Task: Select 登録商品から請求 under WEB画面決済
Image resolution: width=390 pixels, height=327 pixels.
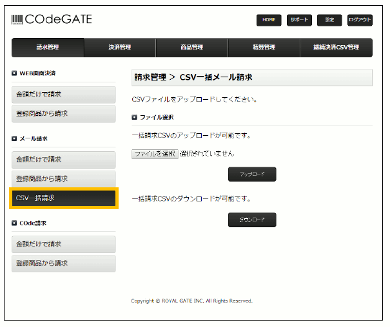Action: [63, 114]
